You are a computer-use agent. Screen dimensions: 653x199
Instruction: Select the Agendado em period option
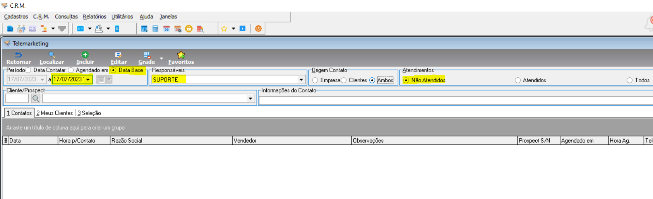pos(71,70)
